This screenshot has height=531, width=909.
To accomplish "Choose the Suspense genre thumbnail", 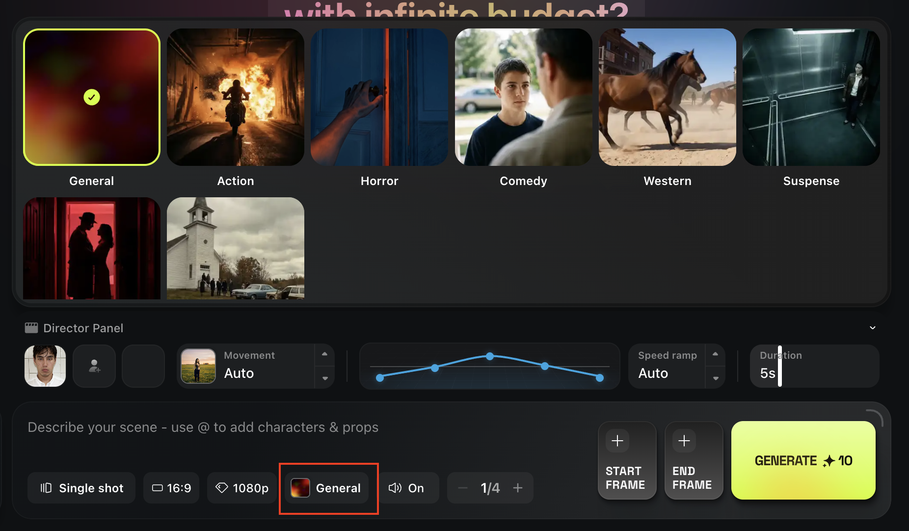I will [811, 97].
